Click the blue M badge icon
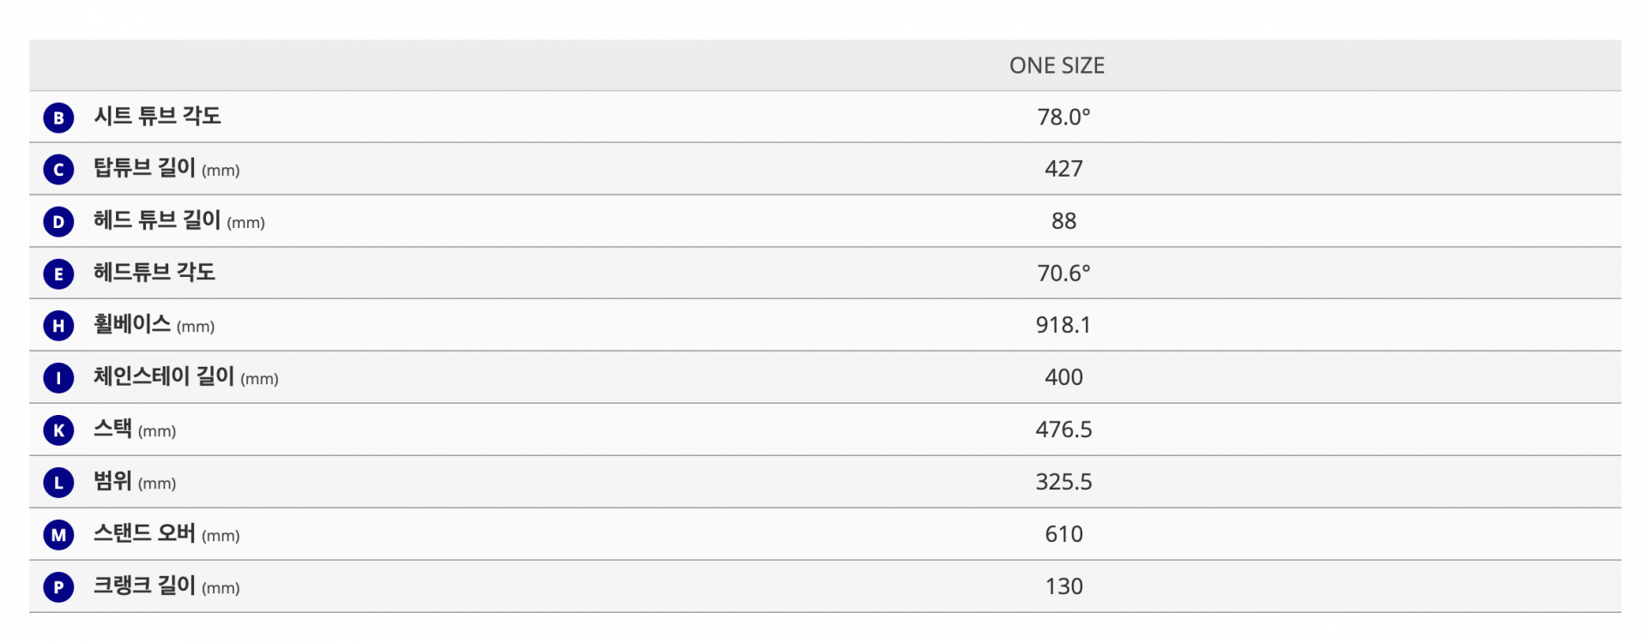Image resolution: width=1648 pixels, height=643 pixels. coord(58,535)
